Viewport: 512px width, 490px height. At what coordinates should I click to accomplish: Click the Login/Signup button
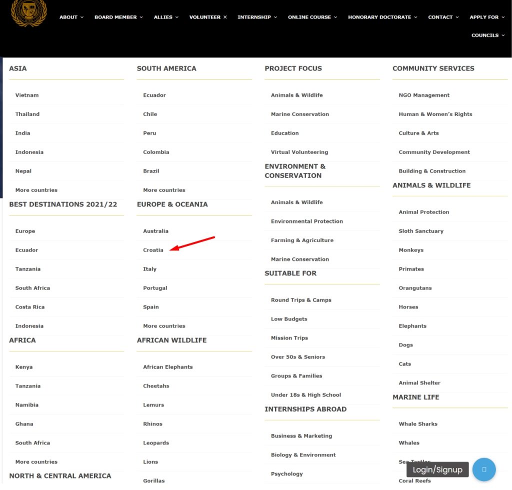tap(437, 470)
